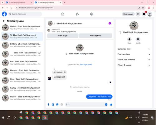This screenshot has height=125, width=156.
Task: Click the browser address bar URL
Action: [x=36, y=8]
